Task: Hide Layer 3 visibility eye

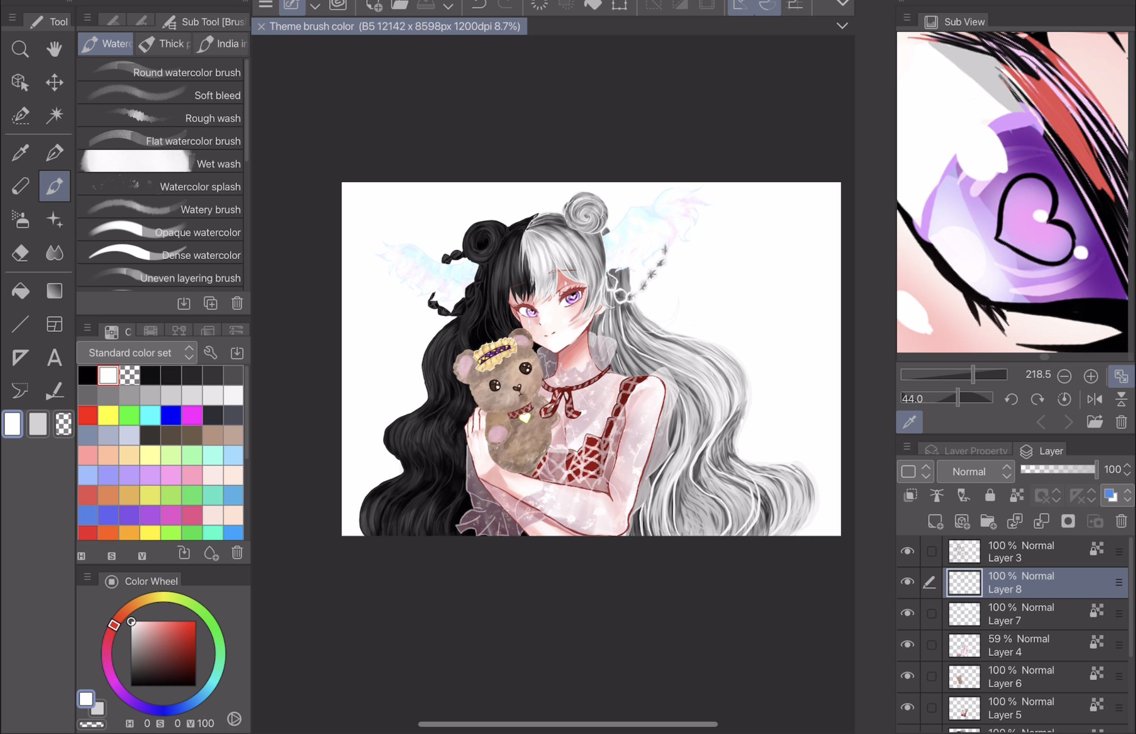Action: coord(907,551)
